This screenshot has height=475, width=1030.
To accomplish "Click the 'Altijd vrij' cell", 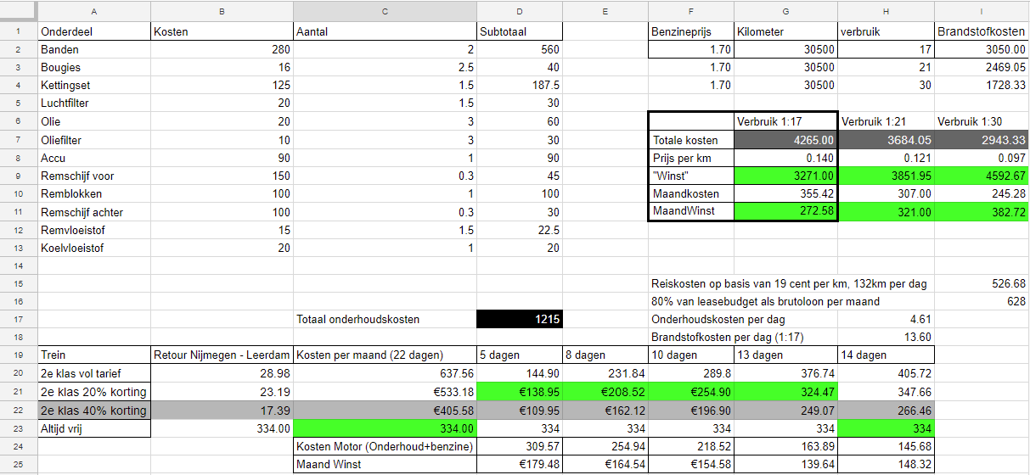I will pos(94,427).
